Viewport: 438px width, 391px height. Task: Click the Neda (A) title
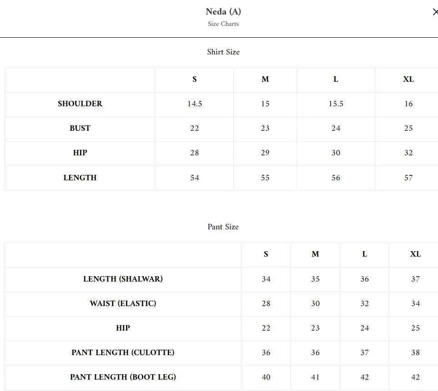coord(223,12)
